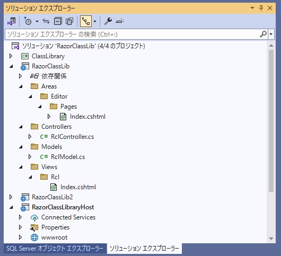
Task: Switch to SQL Server オブジェクト エクスプローラー tab
Action: point(55,249)
